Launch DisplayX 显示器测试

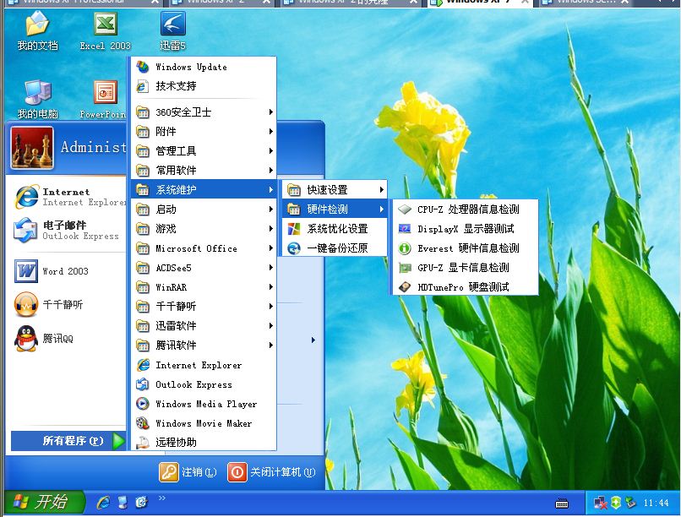466,229
